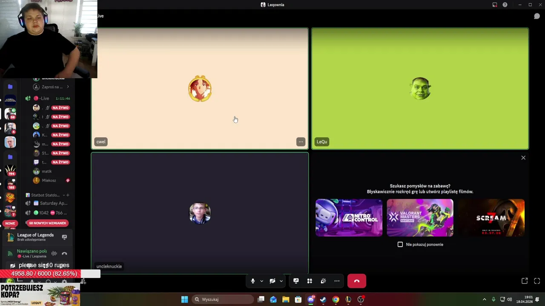545x306 pixels.
Task: Open camera options dropdown arrow
Action: (x=281, y=281)
